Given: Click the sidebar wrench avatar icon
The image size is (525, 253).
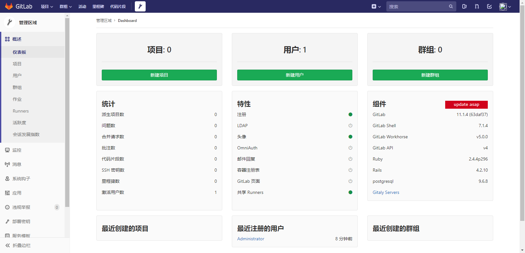Looking at the screenshot, I should pyautogui.click(x=10, y=22).
